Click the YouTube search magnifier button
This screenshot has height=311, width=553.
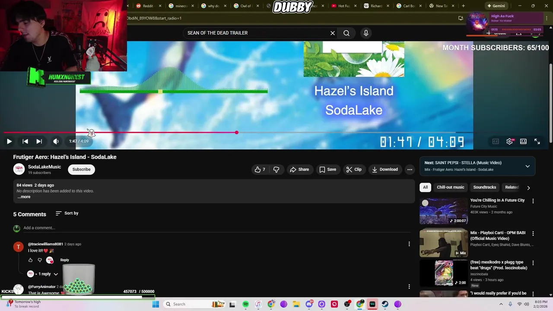click(346, 33)
